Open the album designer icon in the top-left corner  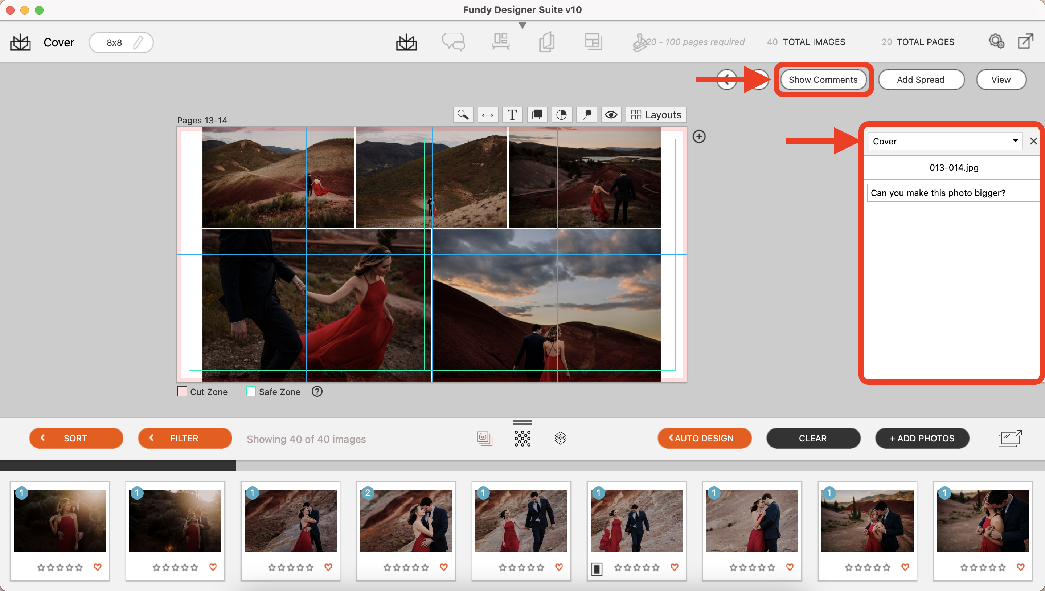pos(20,42)
